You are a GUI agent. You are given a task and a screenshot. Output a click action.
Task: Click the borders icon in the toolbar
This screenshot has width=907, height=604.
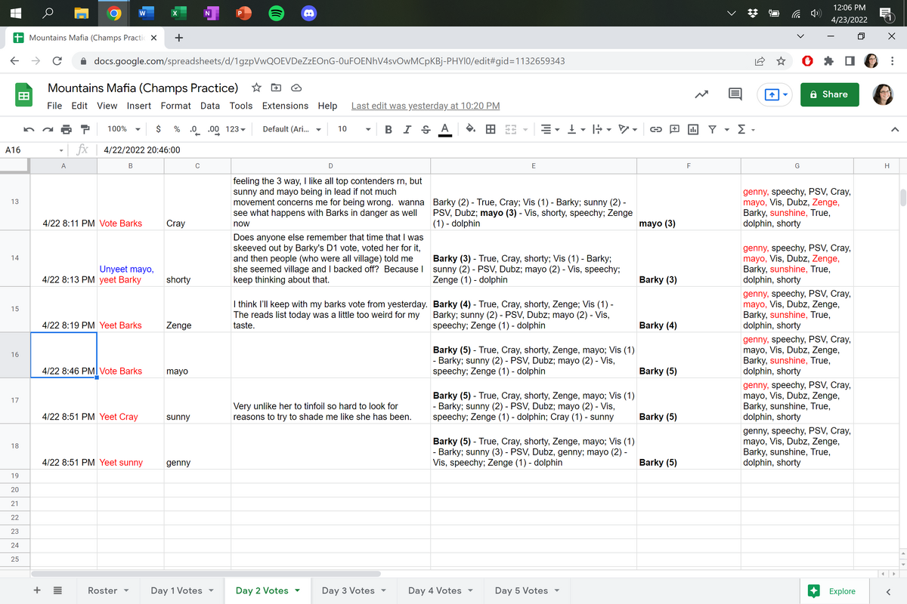(x=491, y=129)
